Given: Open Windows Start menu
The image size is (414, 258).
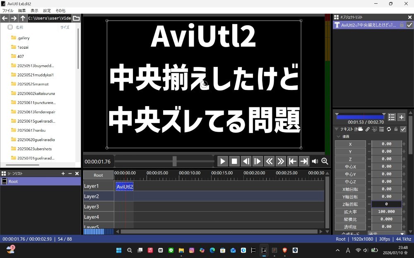Looking at the screenshot, I should click(119, 250).
